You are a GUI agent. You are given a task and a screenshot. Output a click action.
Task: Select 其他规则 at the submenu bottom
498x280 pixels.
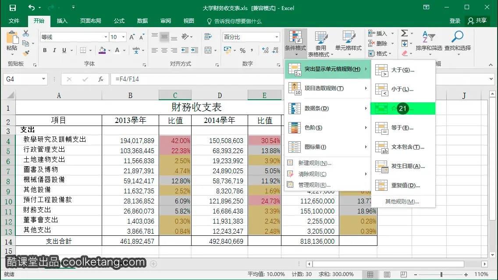(x=402, y=201)
